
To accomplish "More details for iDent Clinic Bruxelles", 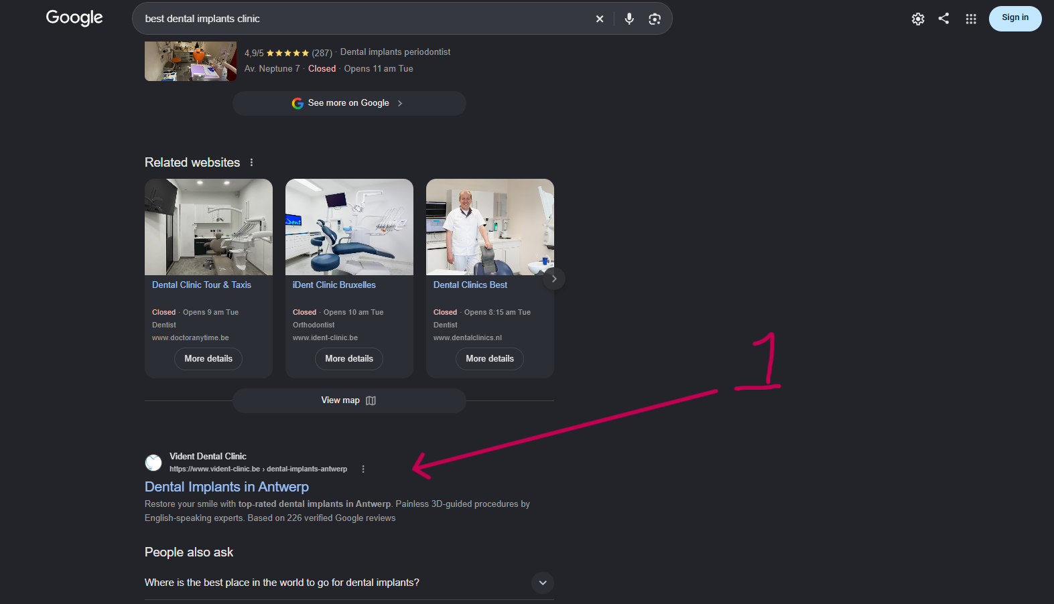I will [349, 359].
